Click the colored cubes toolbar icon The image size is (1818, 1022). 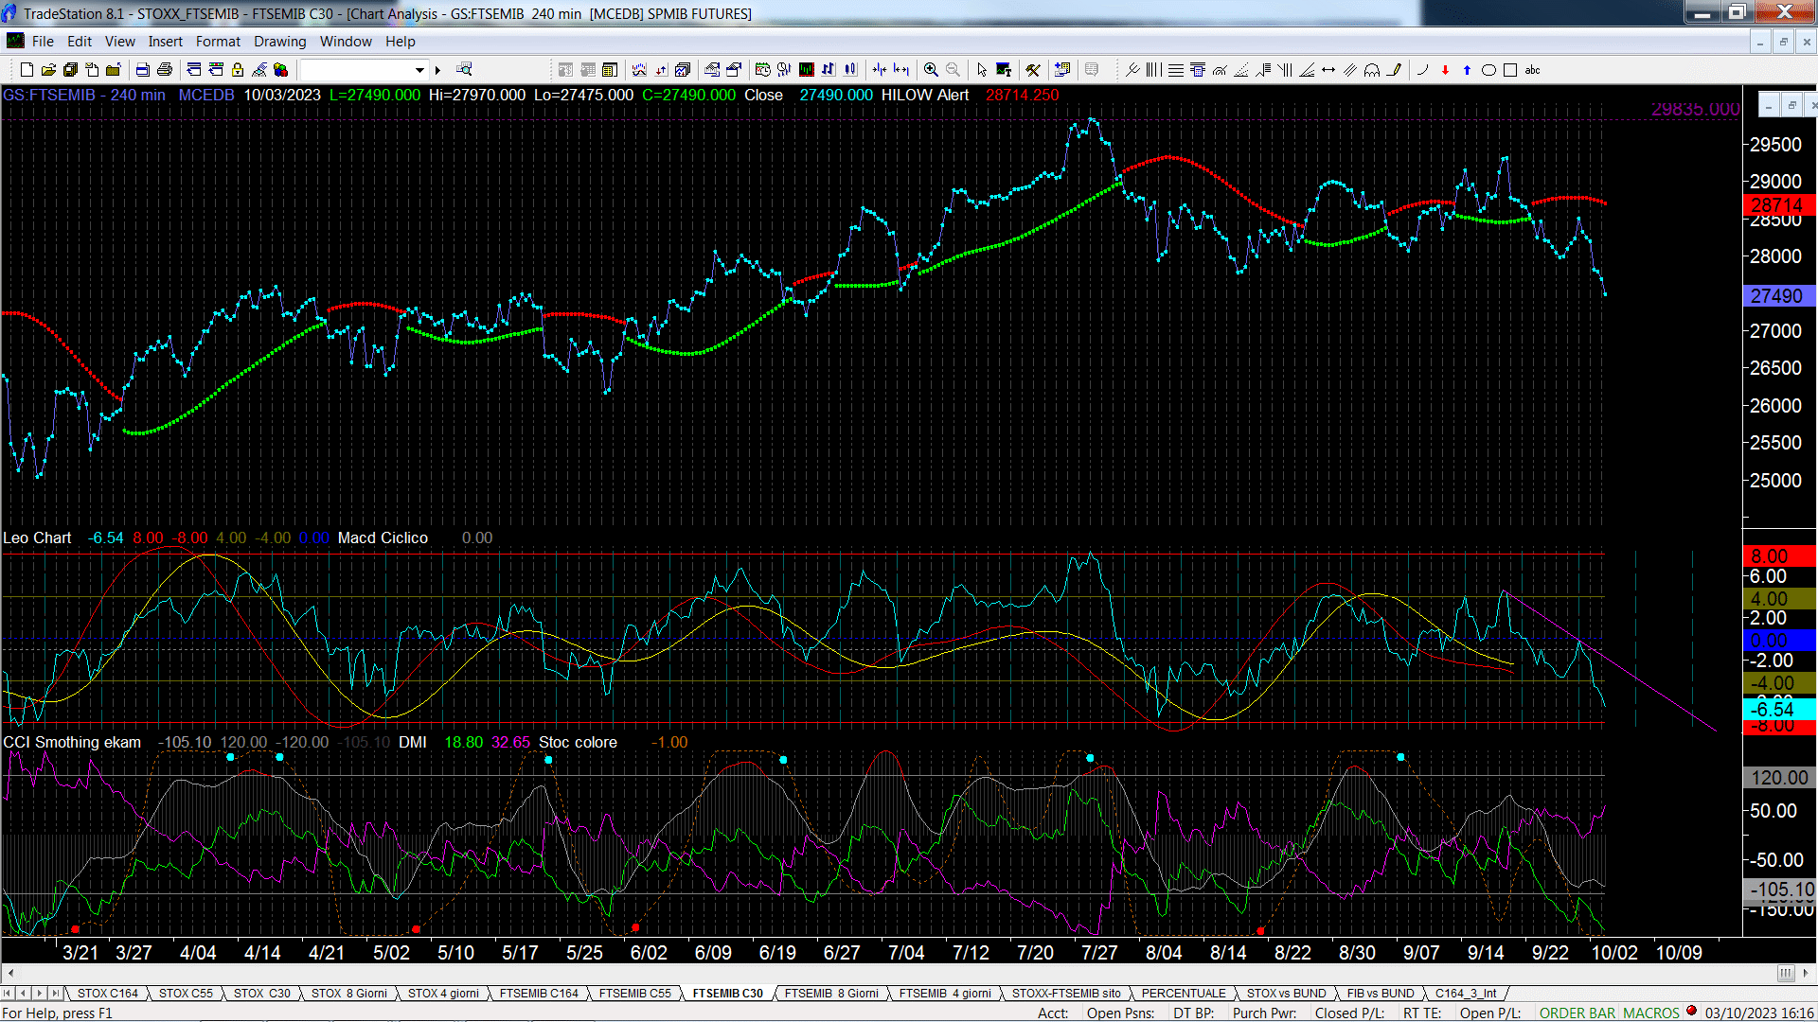[281, 70]
